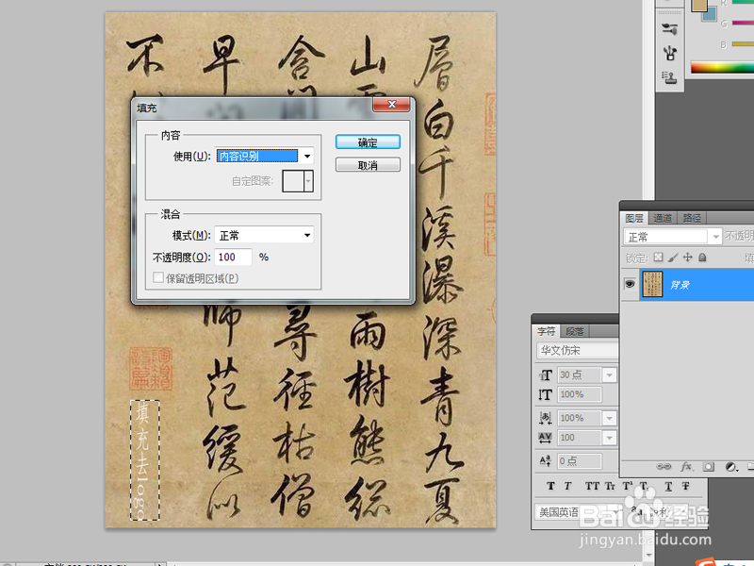This screenshot has width=754, height=566.
Task: Switch to the 通道 tab
Action: (663, 218)
